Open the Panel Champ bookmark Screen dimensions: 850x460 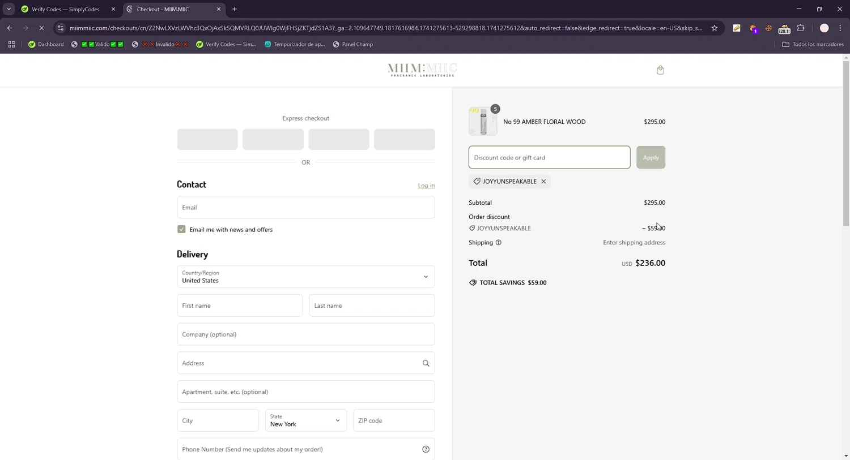click(x=353, y=44)
